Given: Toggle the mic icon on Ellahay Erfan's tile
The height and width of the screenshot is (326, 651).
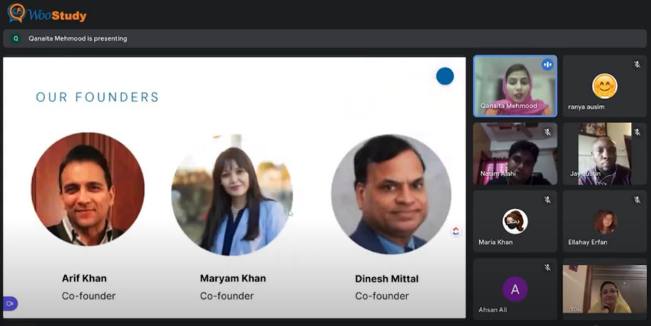Looking at the screenshot, I should (x=637, y=200).
